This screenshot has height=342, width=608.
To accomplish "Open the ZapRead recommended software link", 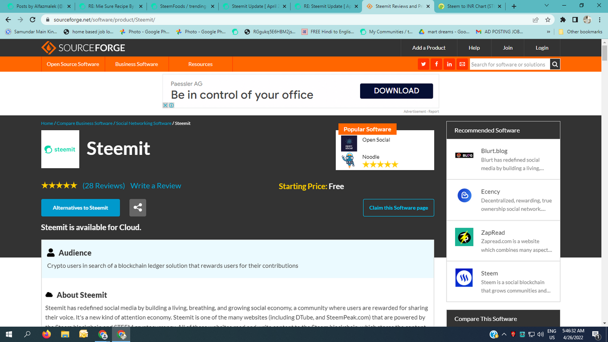I will pos(493,232).
